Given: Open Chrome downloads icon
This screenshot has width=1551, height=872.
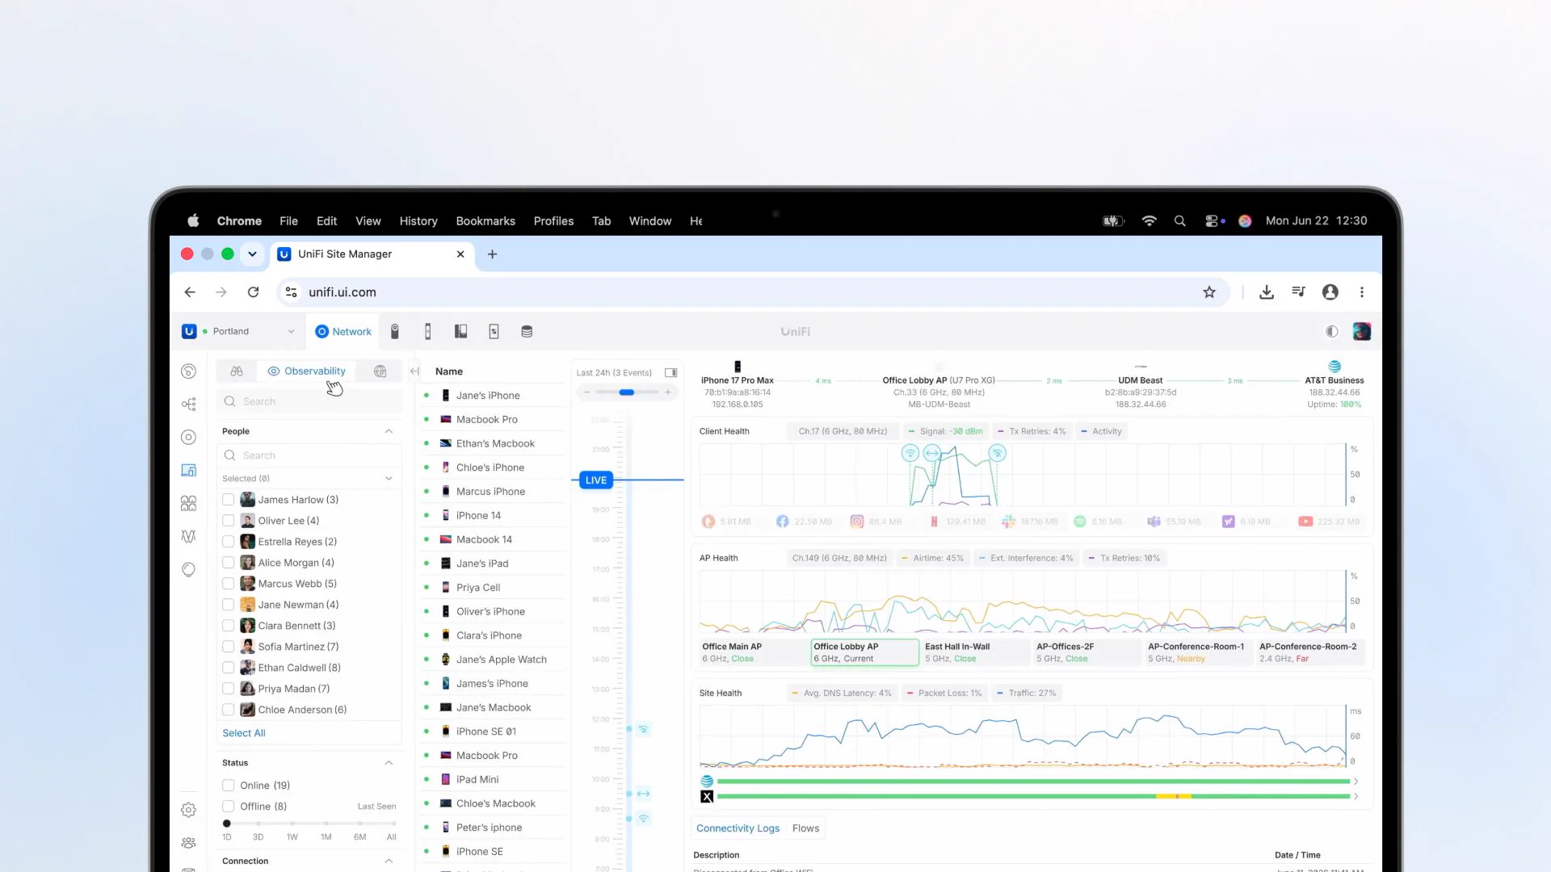Looking at the screenshot, I should pyautogui.click(x=1267, y=292).
